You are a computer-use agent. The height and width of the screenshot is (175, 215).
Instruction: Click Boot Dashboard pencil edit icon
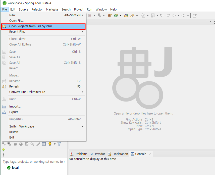point(38,144)
